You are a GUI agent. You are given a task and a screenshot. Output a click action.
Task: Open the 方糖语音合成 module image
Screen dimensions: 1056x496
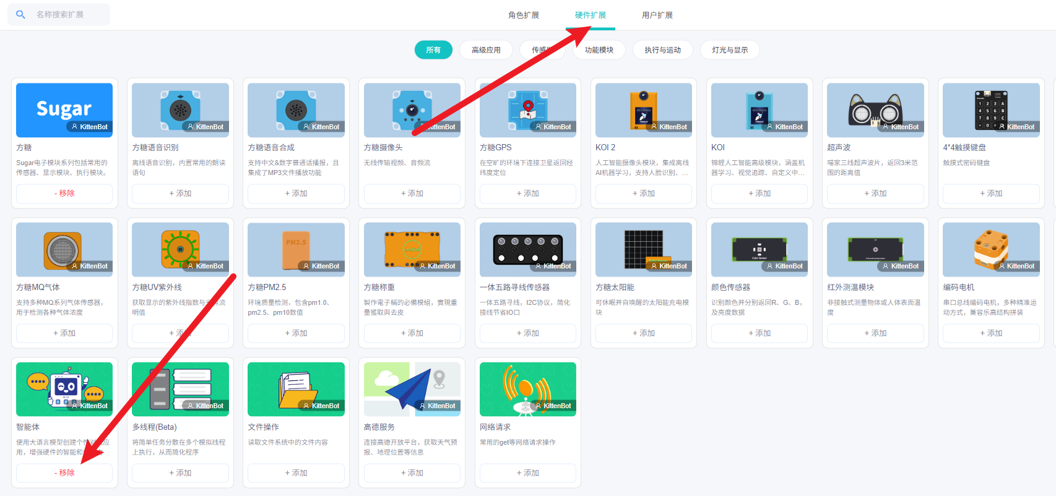[296, 110]
